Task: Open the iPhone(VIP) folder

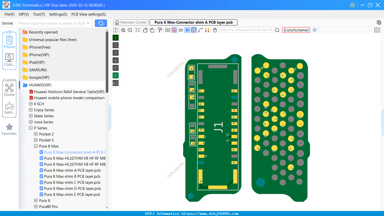Action: pyautogui.click(x=39, y=55)
